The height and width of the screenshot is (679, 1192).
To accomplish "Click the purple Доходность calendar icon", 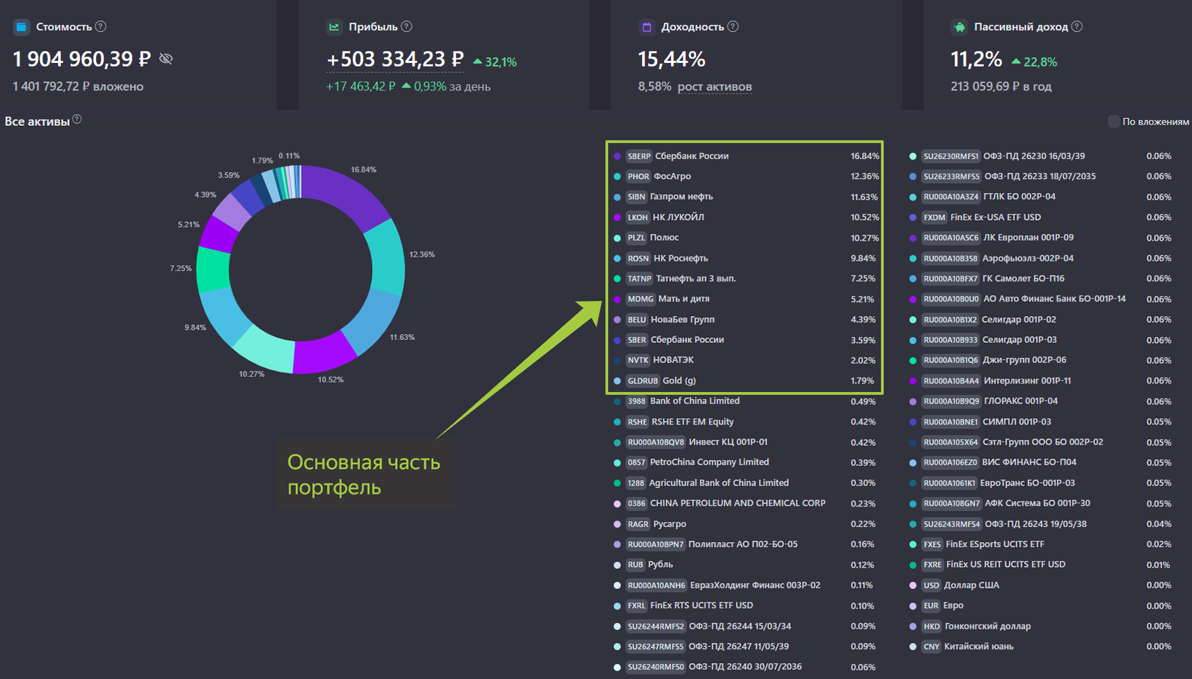I will 647,27.
